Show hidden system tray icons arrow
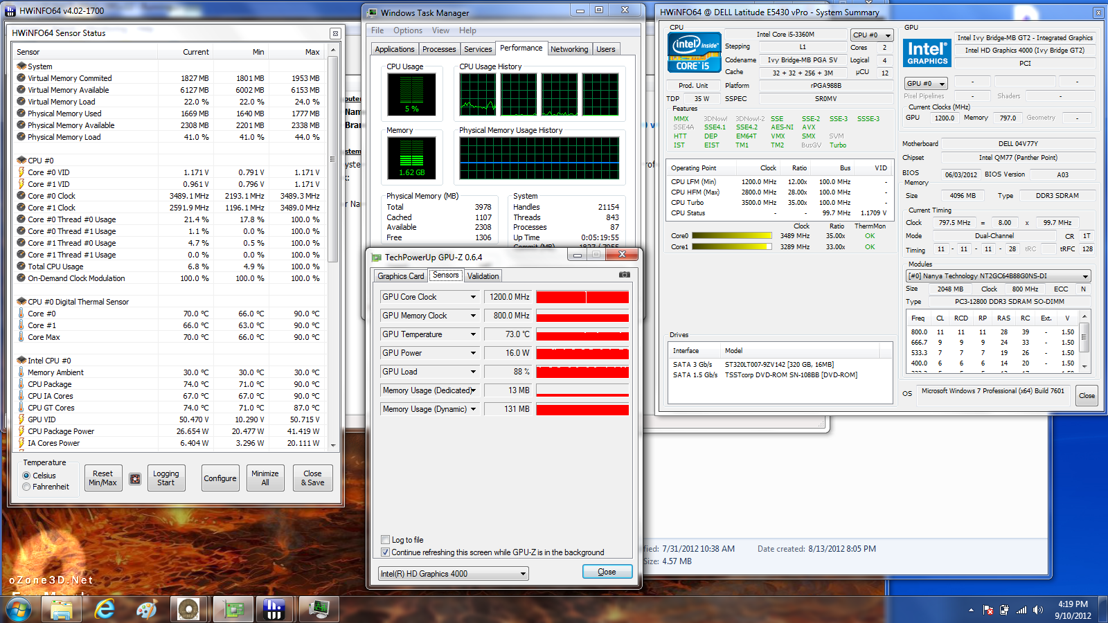 [971, 610]
